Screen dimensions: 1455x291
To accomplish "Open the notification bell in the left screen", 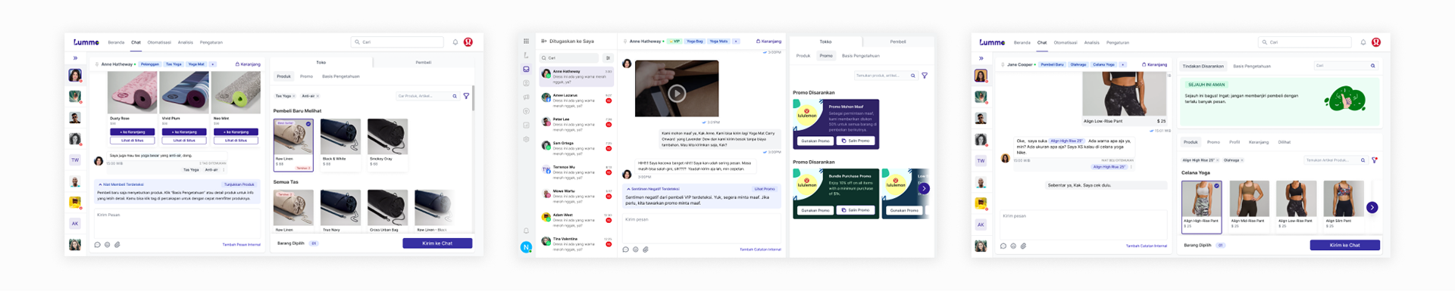I will coord(455,42).
